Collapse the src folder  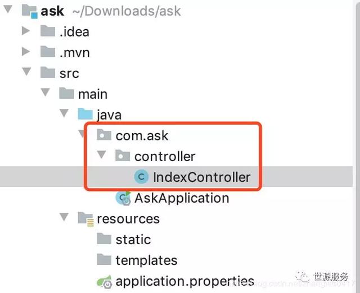click(x=26, y=73)
